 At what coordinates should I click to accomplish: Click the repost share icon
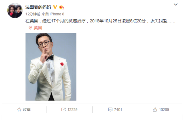[x=63, y=110]
